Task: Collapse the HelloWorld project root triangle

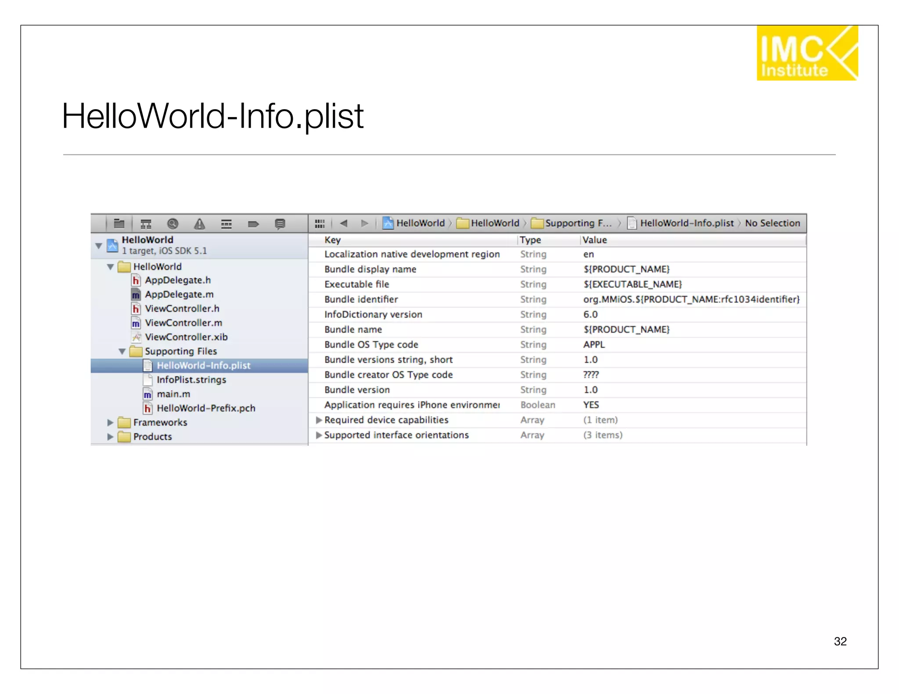Action: click(x=99, y=246)
